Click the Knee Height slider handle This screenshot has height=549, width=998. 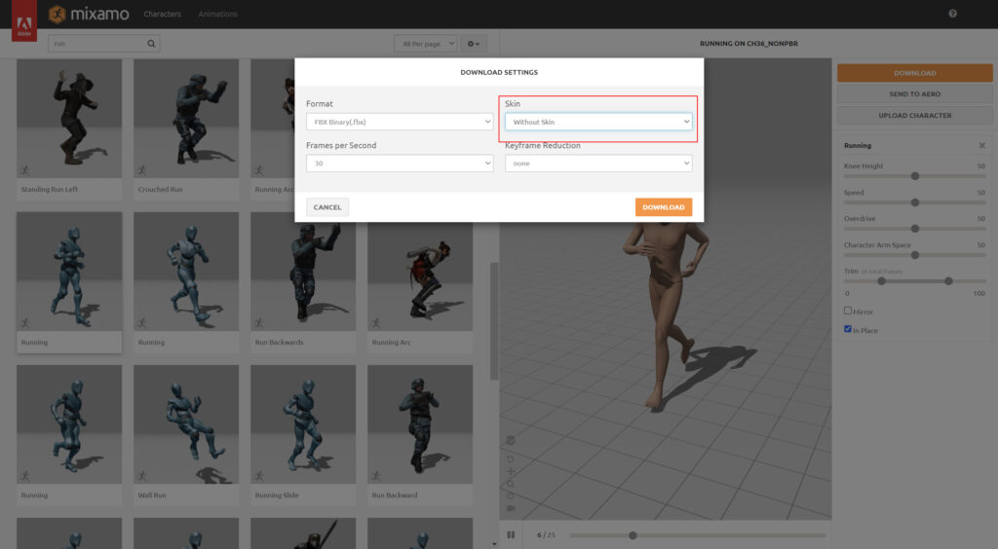coord(915,176)
